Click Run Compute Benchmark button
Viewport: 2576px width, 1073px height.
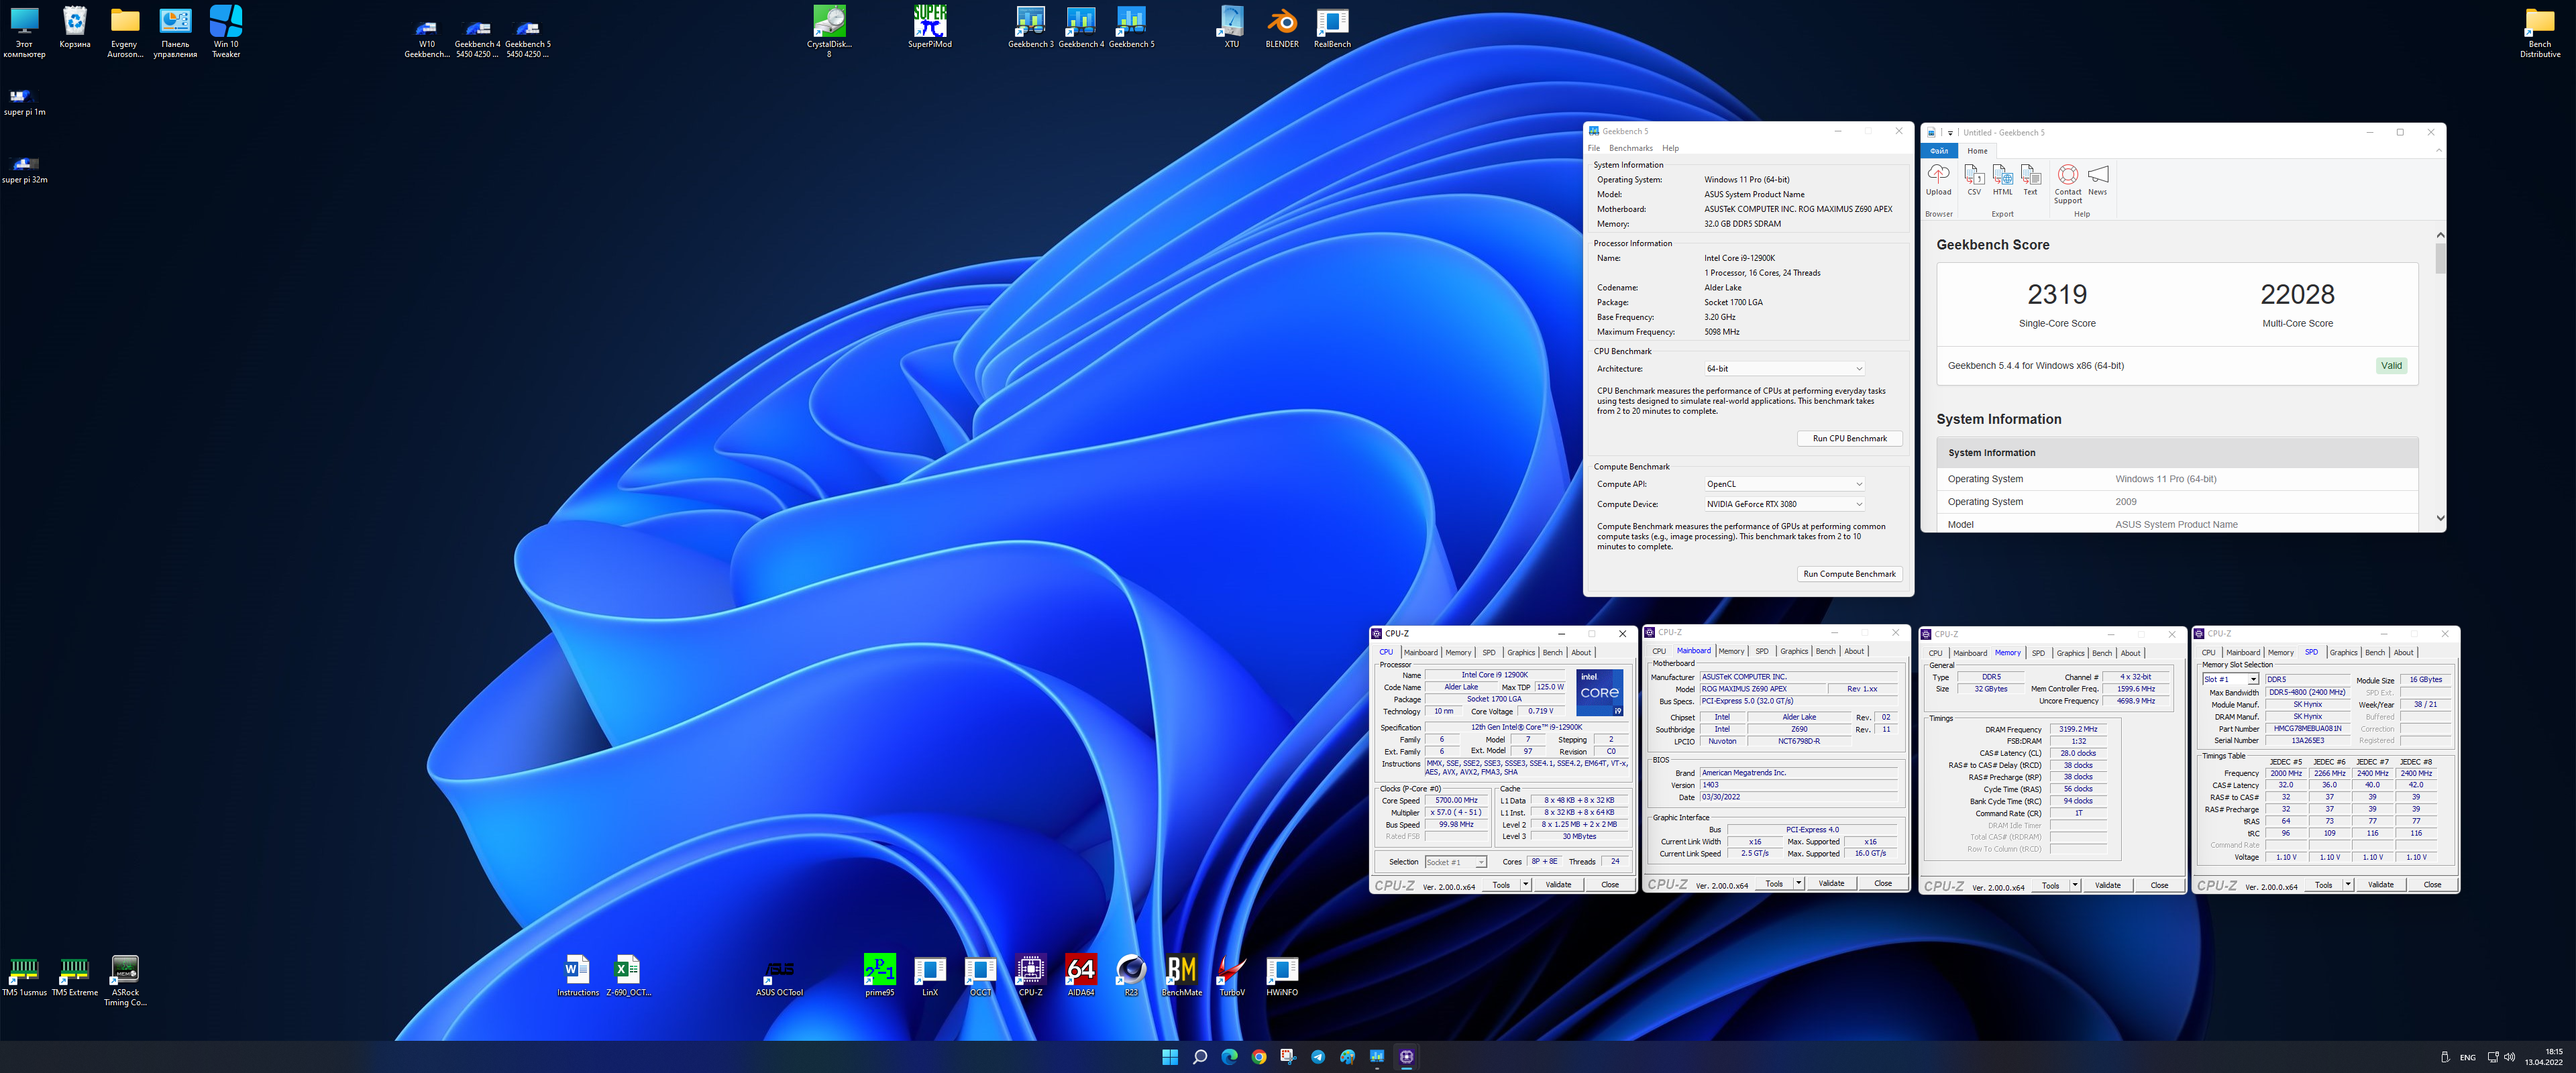click(x=1849, y=574)
